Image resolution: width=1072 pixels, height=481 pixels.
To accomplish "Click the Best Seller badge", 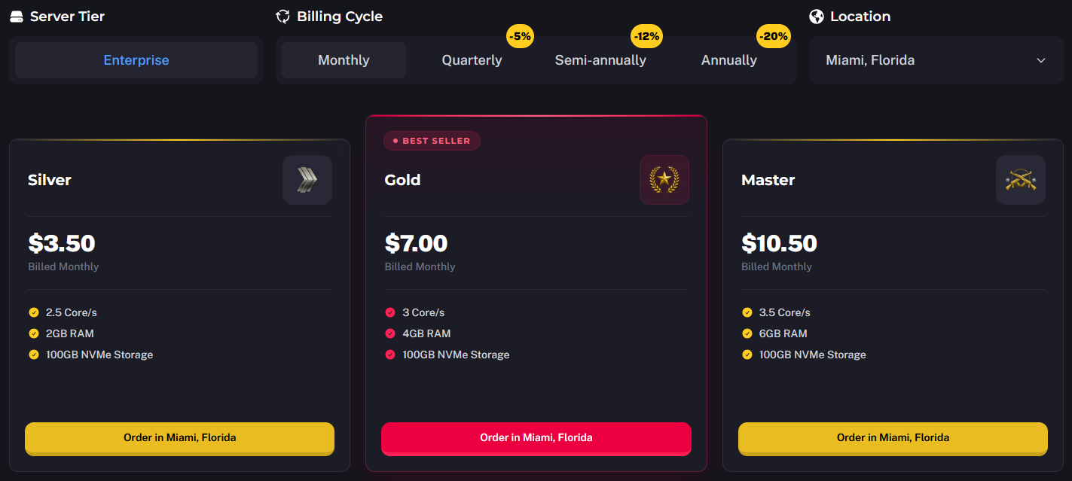I will 432,141.
